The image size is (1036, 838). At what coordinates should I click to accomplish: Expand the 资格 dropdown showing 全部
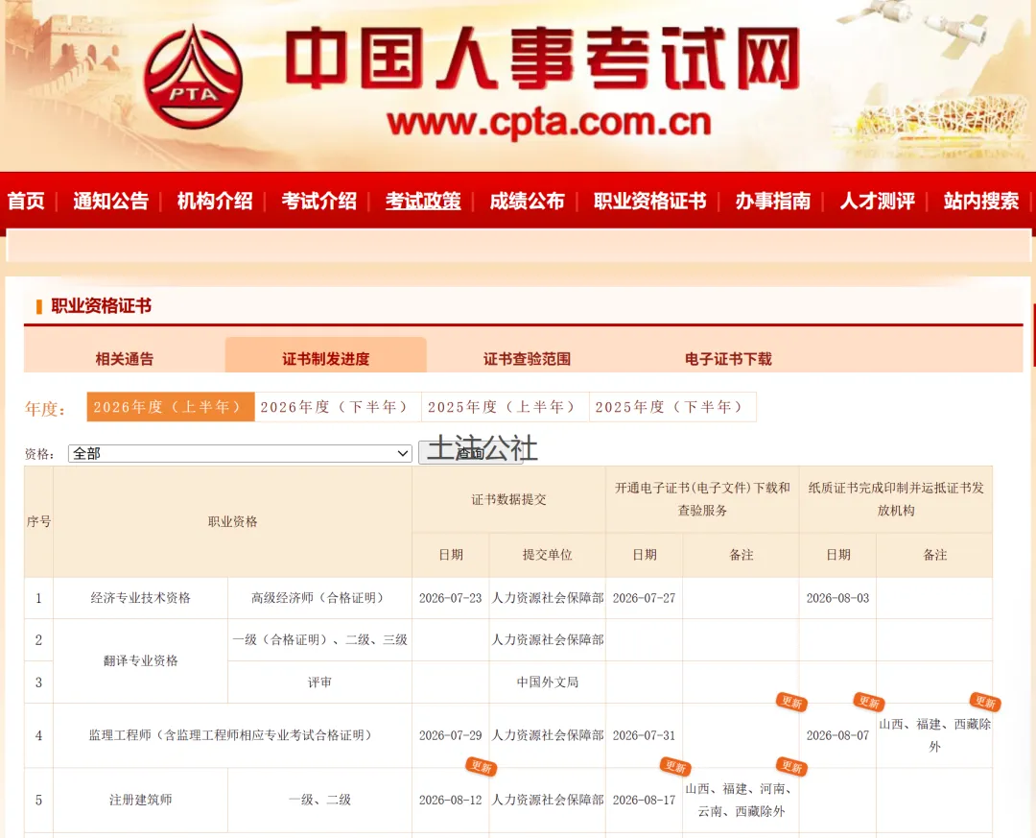[x=240, y=454]
